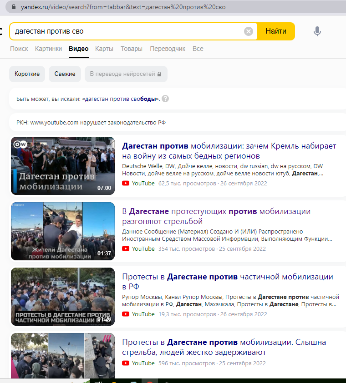Screen dimensions: 346x383
Task: Click description text Deutsche Welle, DW, Дойче велле
Action: pos(223,170)
